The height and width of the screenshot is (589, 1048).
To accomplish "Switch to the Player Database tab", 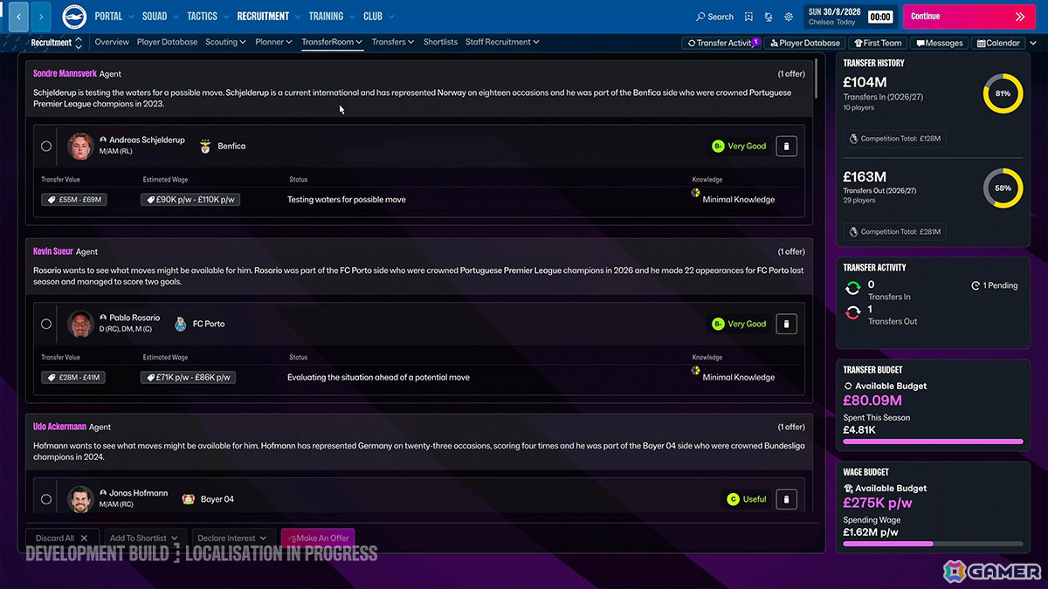I will [167, 42].
